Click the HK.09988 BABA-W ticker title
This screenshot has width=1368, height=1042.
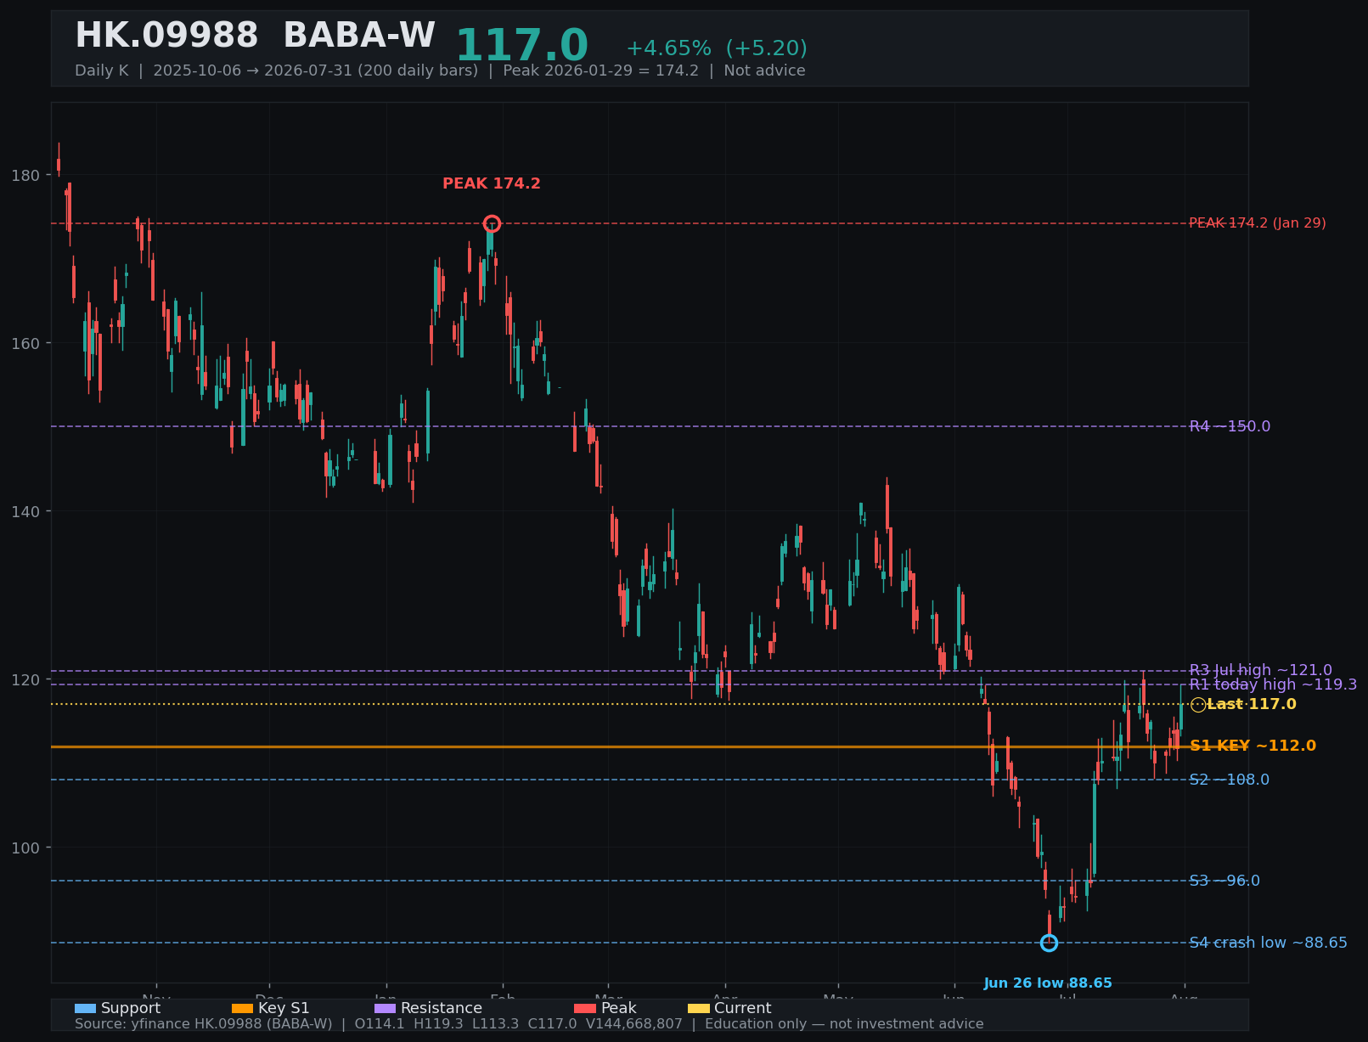tap(255, 37)
